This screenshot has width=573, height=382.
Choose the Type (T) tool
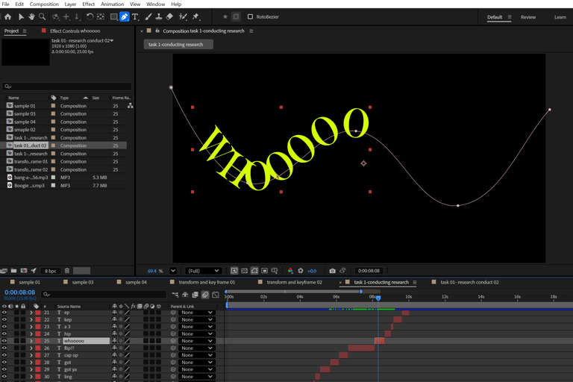(x=135, y=16)
